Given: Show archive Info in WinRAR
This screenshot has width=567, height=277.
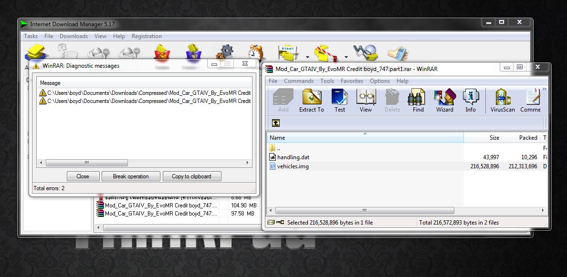Looking at the screenshot, I should click(471, 101).
